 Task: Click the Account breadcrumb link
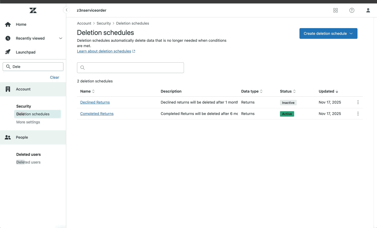(84, 23)
